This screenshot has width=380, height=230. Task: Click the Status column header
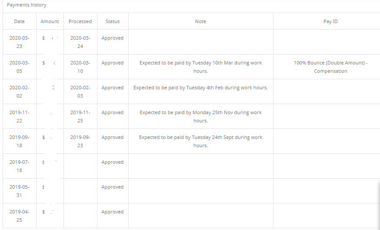coord(112,21)
